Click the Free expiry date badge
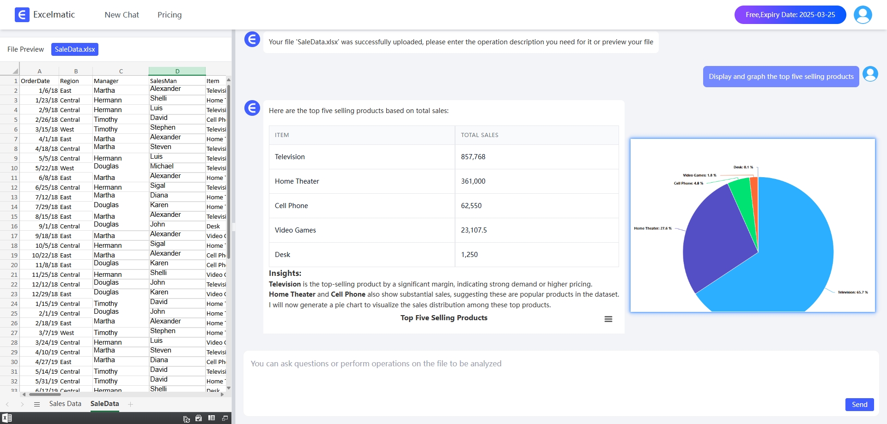Viewport: 887px width, 424px height. (790, 15)
